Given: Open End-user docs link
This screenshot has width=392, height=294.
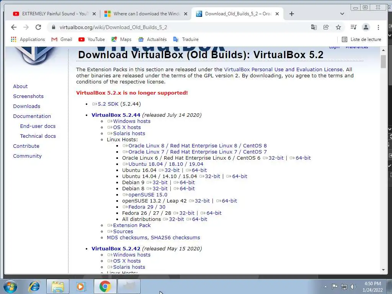Looking at the screenshot, I should 38,126.
